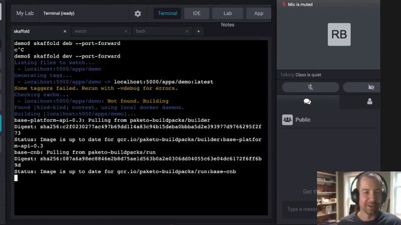Click the Public group people icon

pyautogui.click(x=287, y=119)
